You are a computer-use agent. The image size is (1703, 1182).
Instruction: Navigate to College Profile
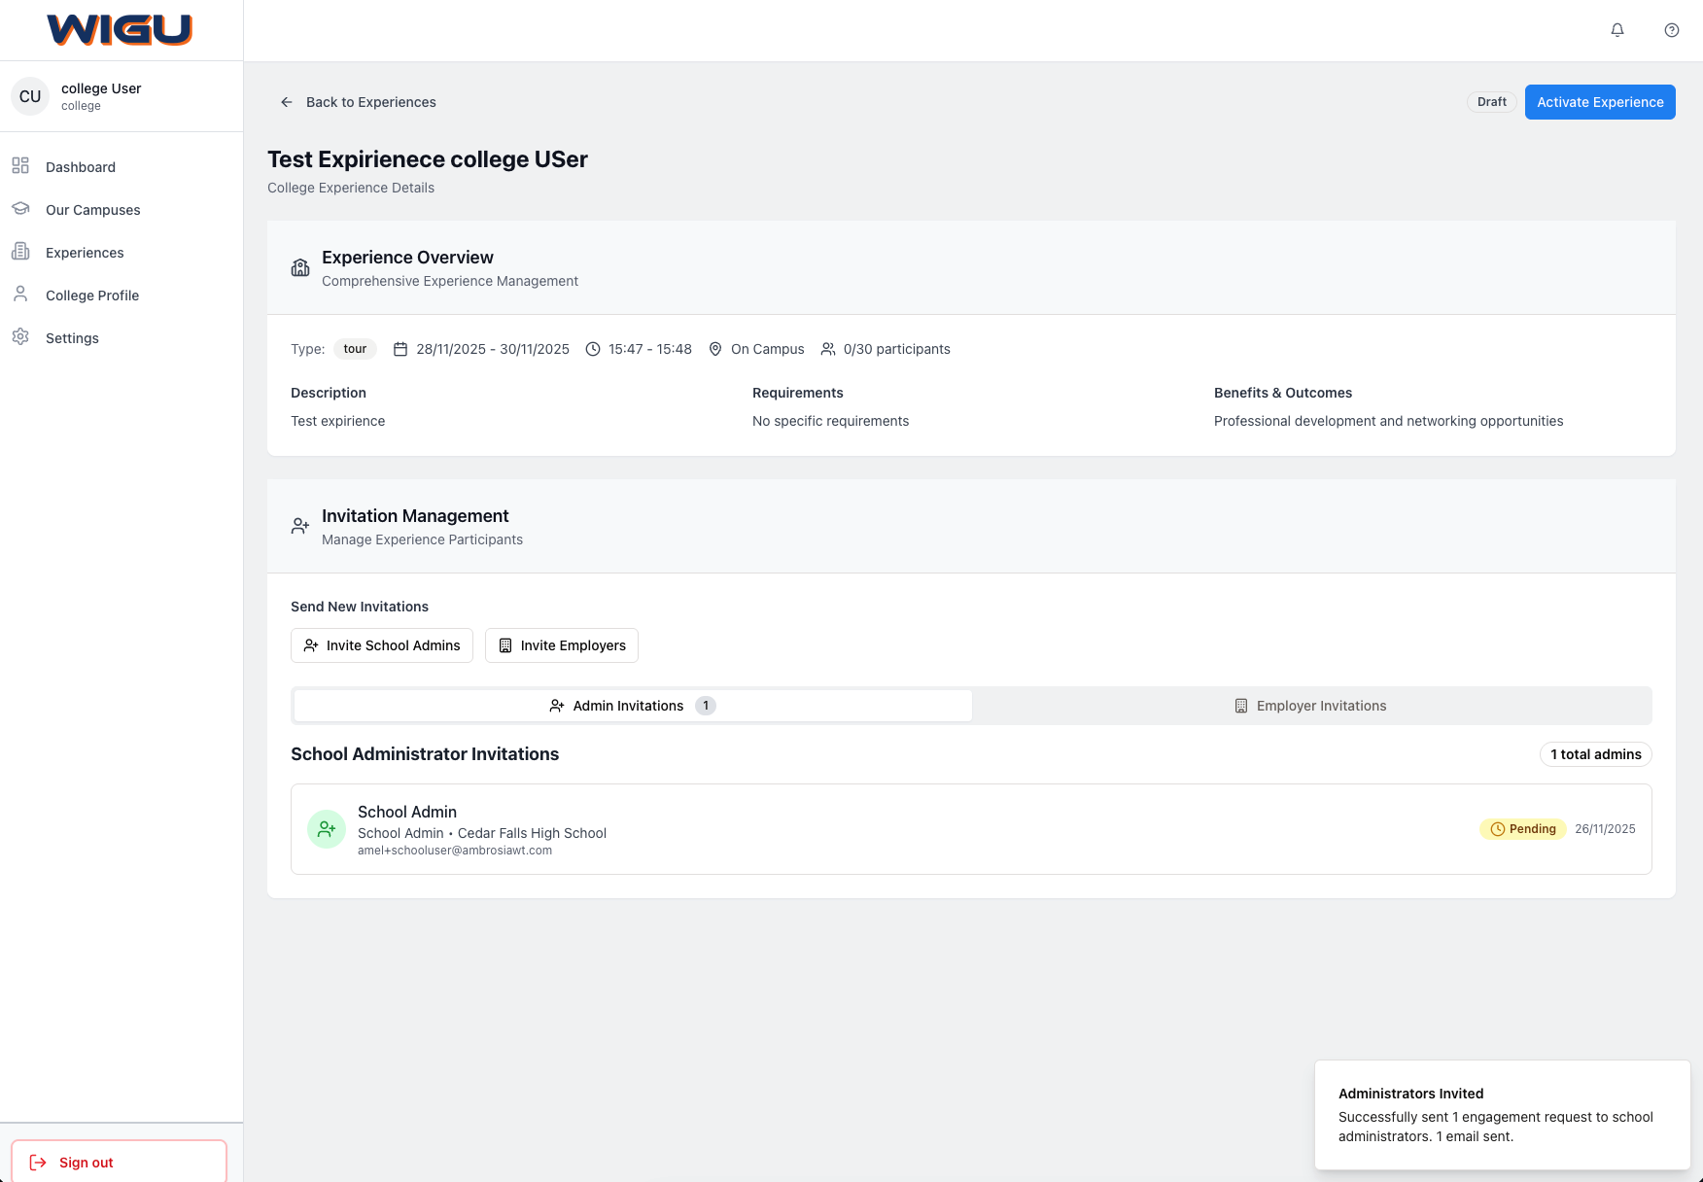pyautogui.click(x=92, y=295)
